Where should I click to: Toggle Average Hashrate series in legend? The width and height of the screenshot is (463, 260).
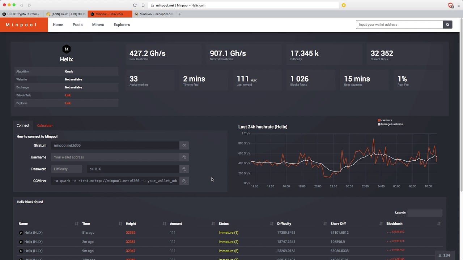click(390, 124)
